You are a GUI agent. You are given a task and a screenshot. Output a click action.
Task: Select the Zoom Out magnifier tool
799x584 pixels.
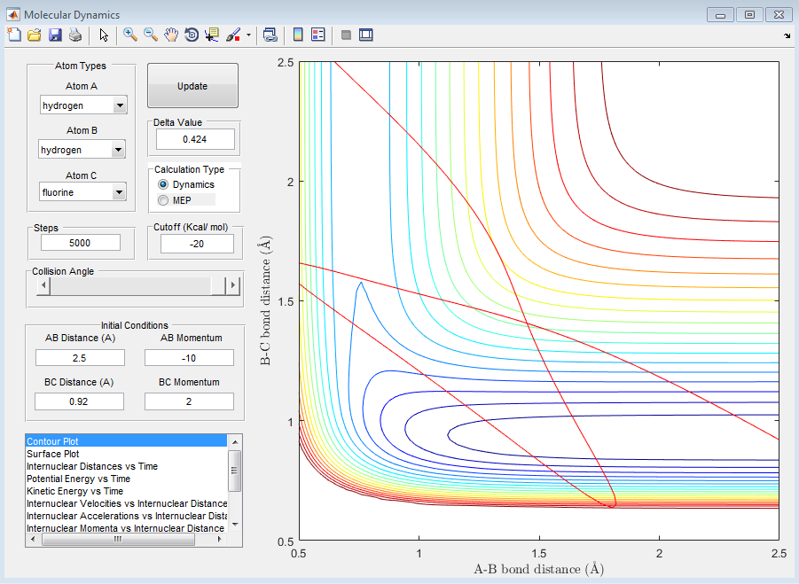[151, 35]
